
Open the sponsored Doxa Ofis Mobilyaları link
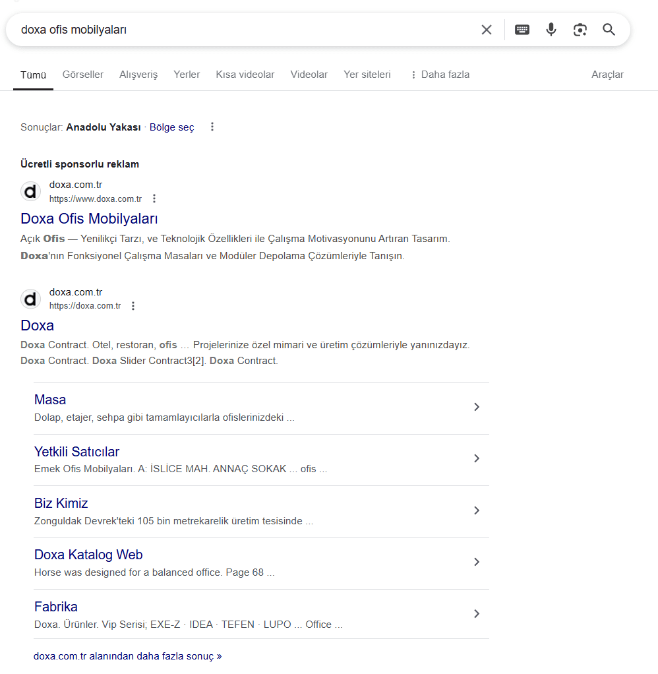click(89, 218)
